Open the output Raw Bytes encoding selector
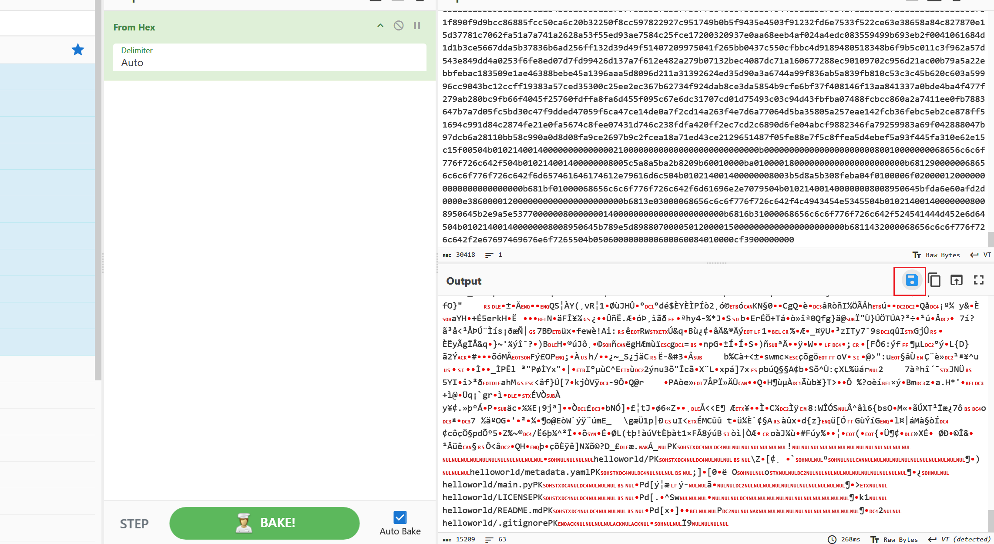994x544 pixels. (894, 539)
